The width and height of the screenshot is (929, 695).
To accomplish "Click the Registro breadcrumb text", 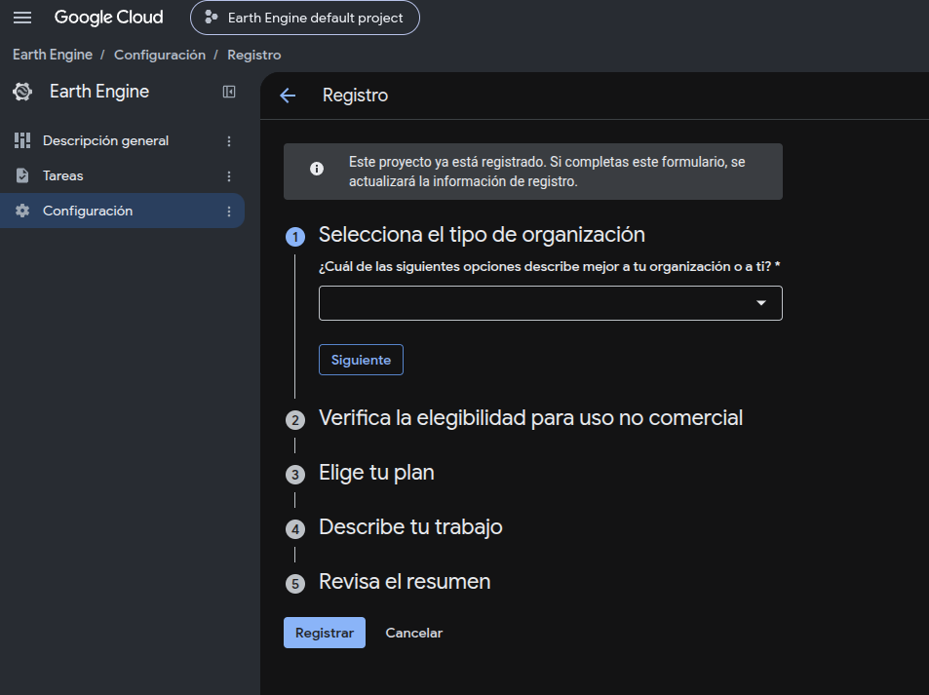I will coord(254,55).
